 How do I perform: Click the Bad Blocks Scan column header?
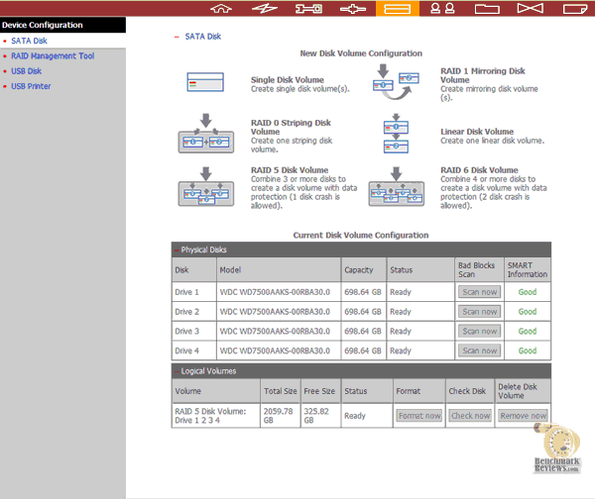pyautogui.click(x=479, y=269)
